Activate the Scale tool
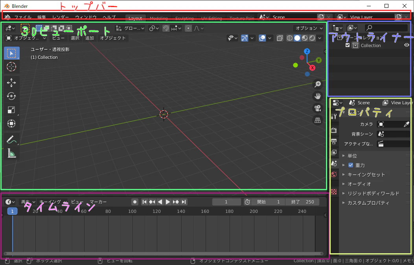This screenshot has width=414, height=265. pyautogui.click(x=11, y=110)
